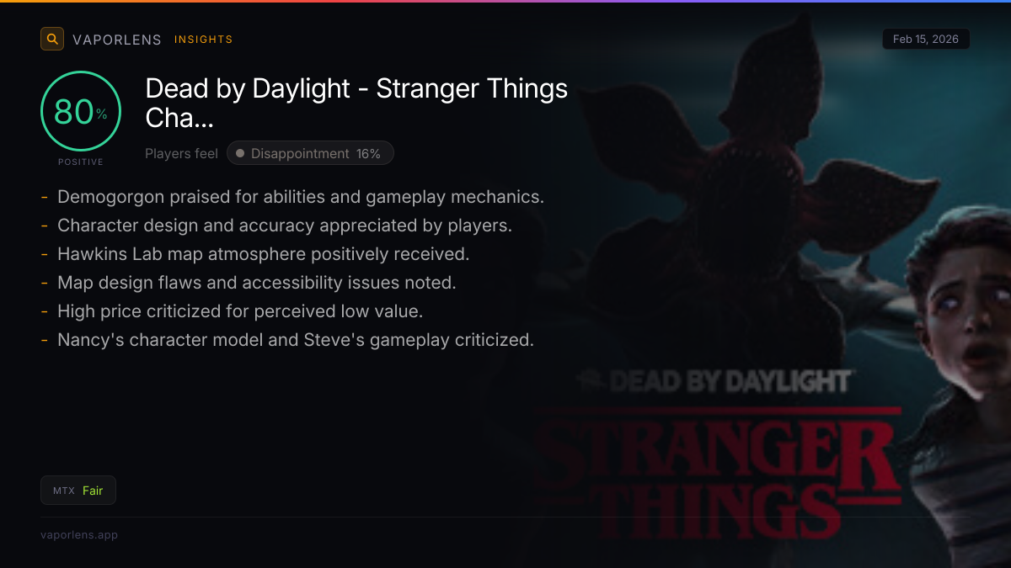Open the VAPORLENS brand name
The width and height of the screenshot is (1011, 568).
click(x=119, y=40)
